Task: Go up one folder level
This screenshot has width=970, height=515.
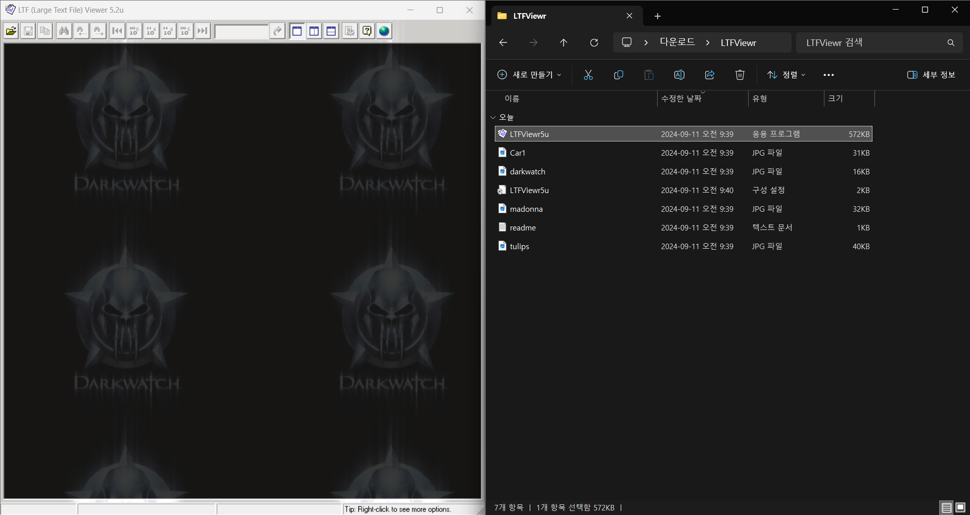Action: pyautogui.click(x=564, y=43)
